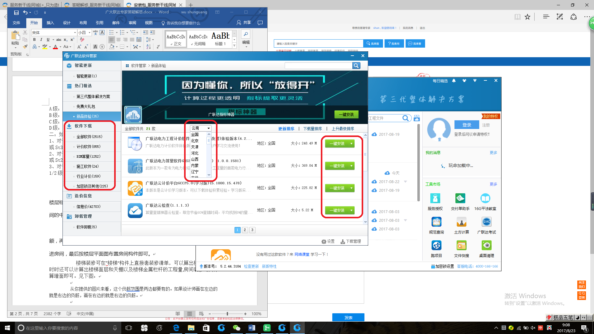The height and width of the screenshot is (334, 594).
Task: Toggle center alignment in Word
Action: (x=118, y=40)
